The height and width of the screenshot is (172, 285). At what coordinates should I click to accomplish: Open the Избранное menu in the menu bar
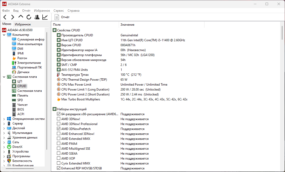pyautogui.click(x=42, y=11)
